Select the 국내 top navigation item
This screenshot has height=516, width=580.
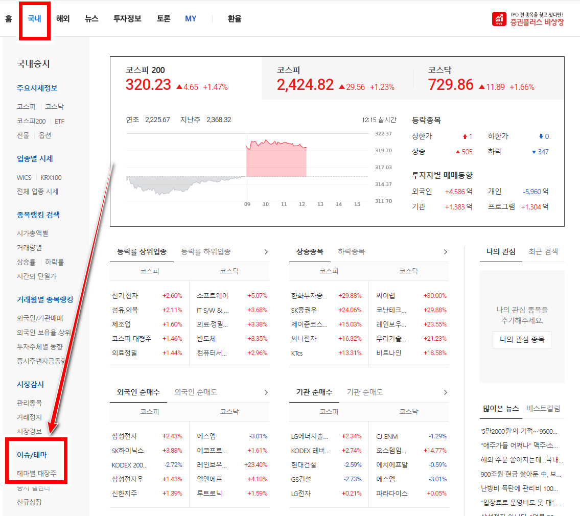34,18
